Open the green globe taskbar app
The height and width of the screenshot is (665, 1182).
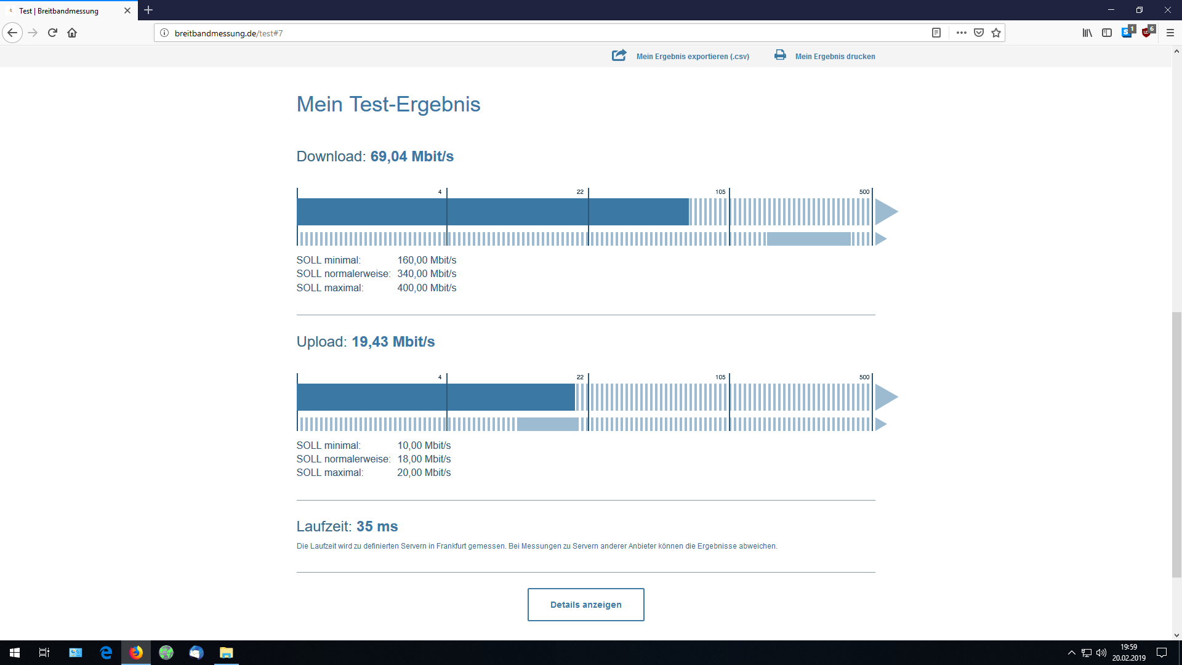(x=166, y=653)
